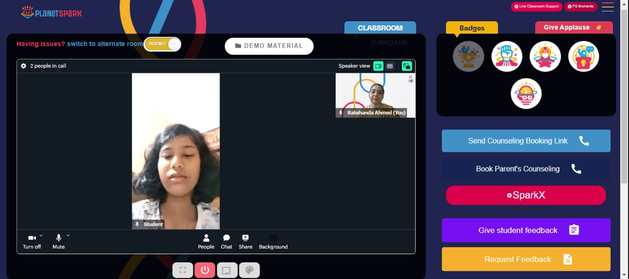Open Background effects option
629x279 pixels.
click(x=273, y=242)
